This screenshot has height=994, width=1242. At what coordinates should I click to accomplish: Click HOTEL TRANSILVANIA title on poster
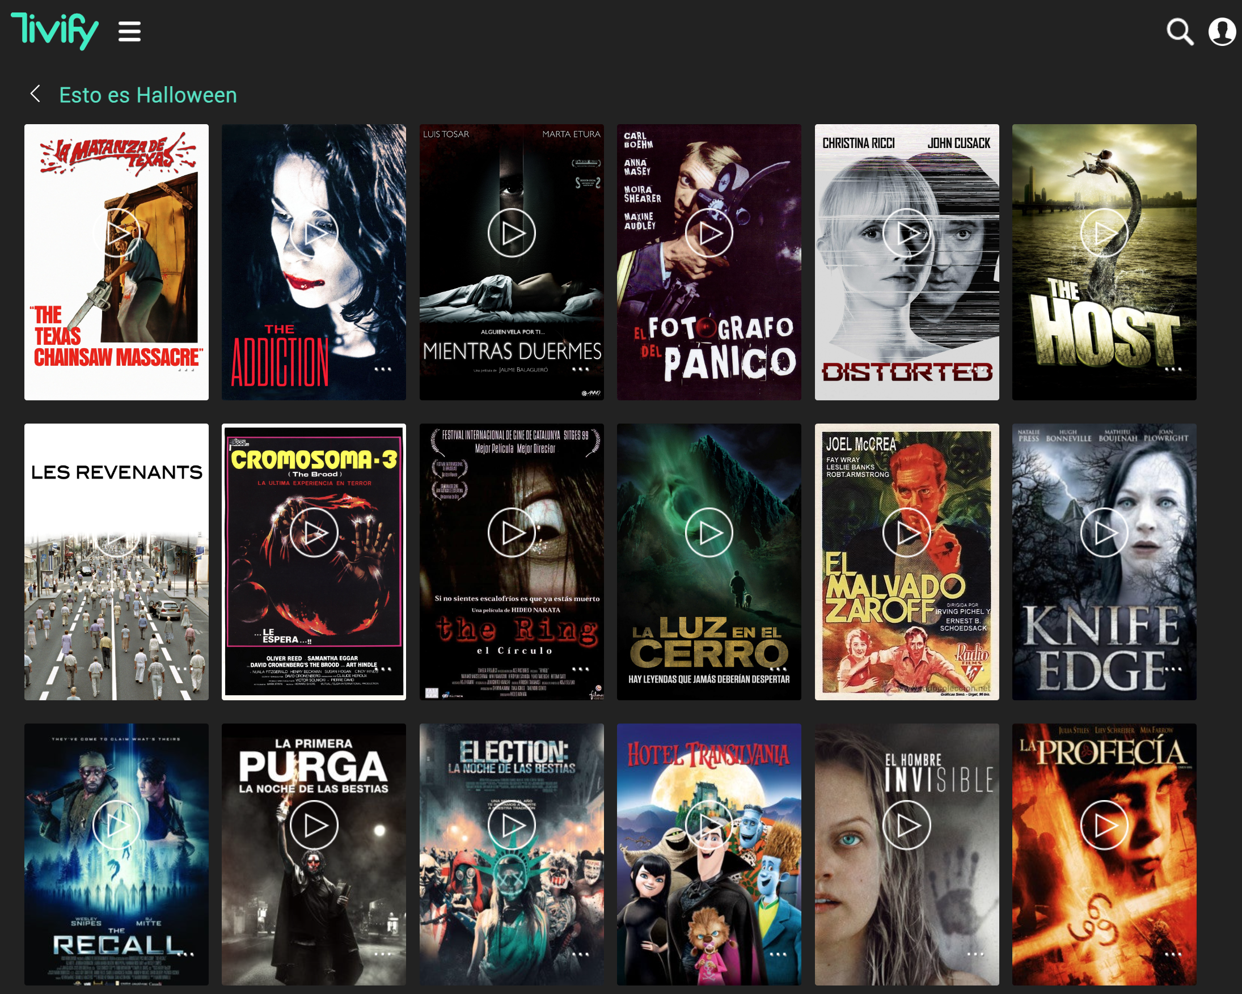(708, 754)
